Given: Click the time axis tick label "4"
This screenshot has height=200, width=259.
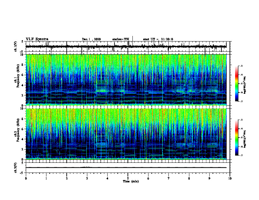Looking at the screenshot, I should click(x=108, y=178).
